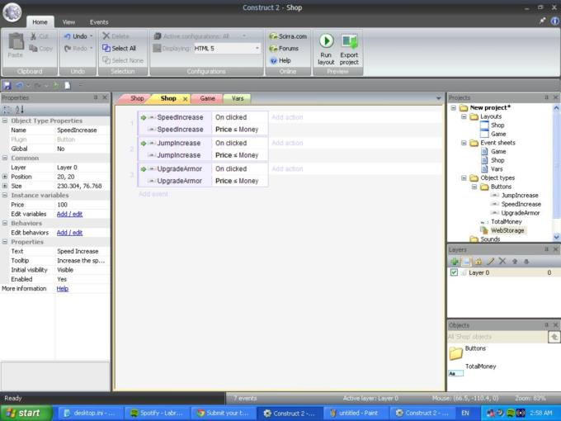Switch to the red Shop layout tab
561x421 pixels.
click(136, 98)
